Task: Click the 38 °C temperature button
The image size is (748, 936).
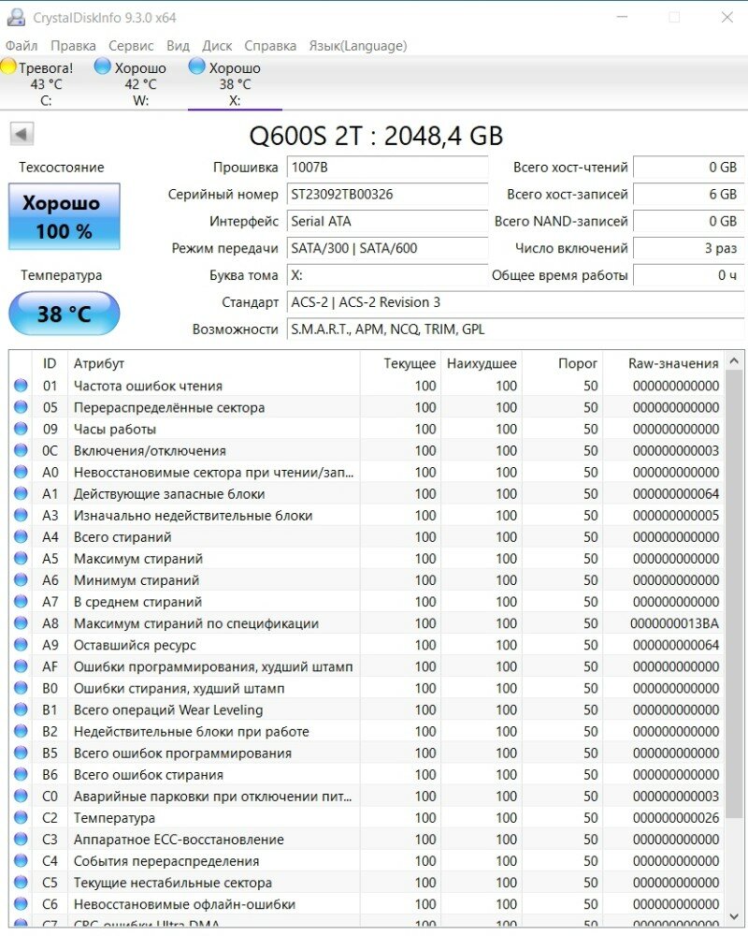Action: click(65, 314)
